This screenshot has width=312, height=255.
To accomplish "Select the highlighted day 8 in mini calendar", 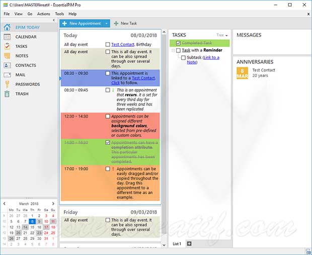I will pyautogui.click(x=32, y=221).
